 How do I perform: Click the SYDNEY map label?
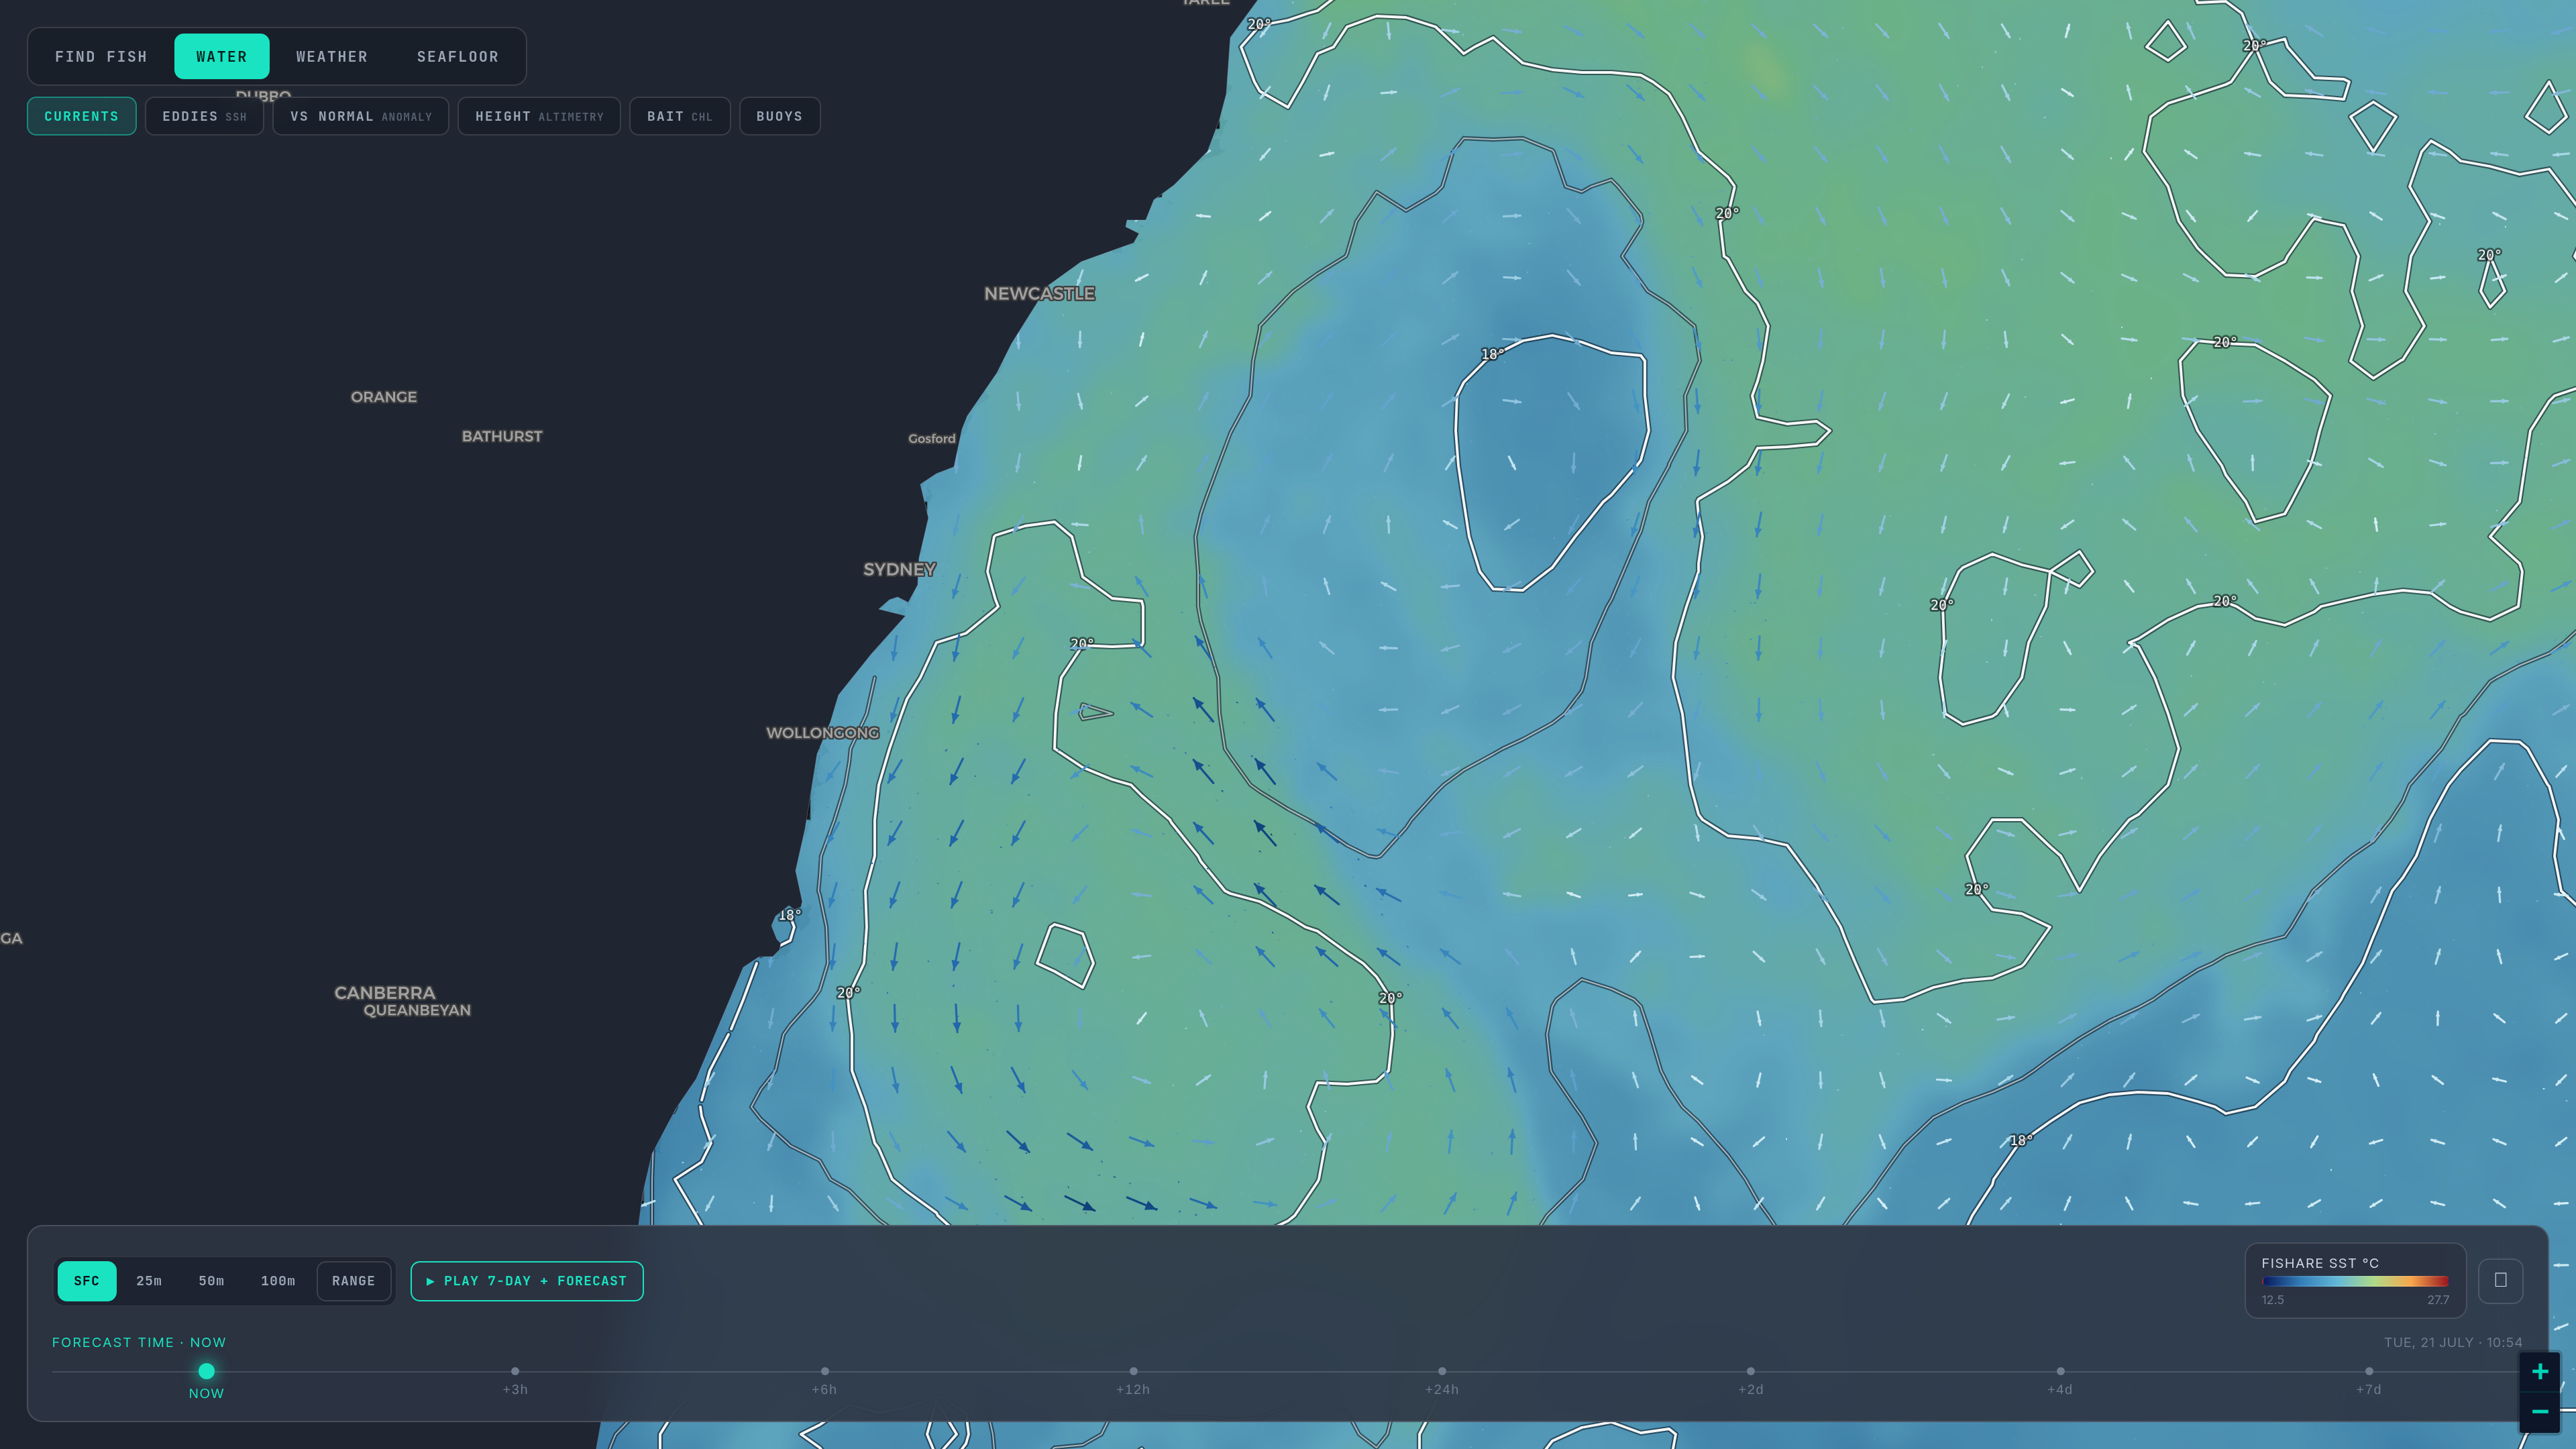(900, 569)
